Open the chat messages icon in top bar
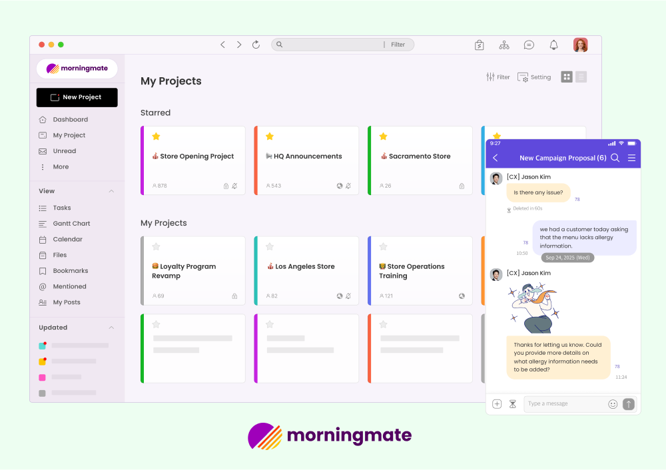This screenshot has height=470, width=666. point(529,45)
